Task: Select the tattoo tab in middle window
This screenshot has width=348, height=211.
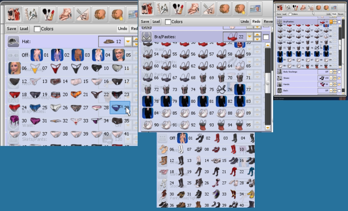Action: tap(209, 9)
